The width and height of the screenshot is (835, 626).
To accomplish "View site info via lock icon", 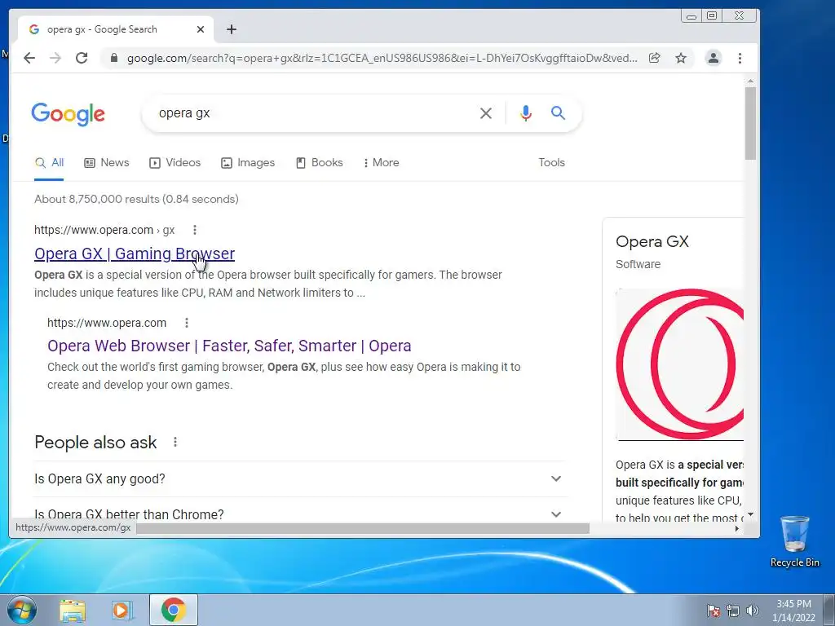I will pos(113,58).
